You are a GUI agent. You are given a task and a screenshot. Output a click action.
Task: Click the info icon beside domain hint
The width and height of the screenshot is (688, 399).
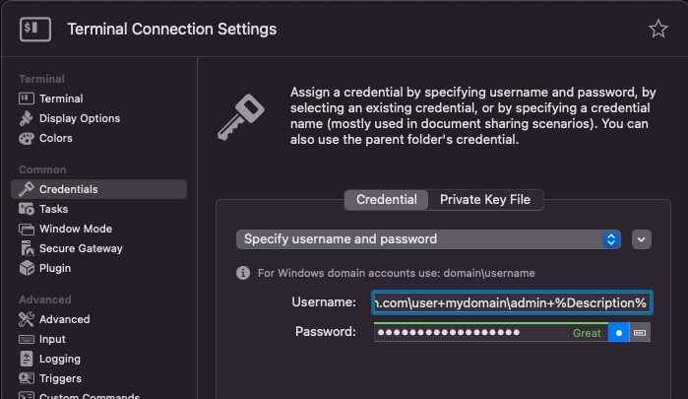tap(242, 273)
